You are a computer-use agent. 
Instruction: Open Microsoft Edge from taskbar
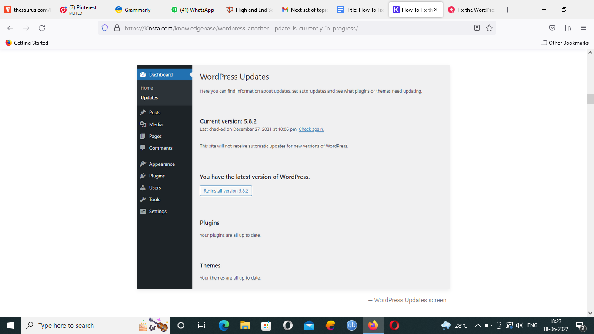(x=224, y=325)
